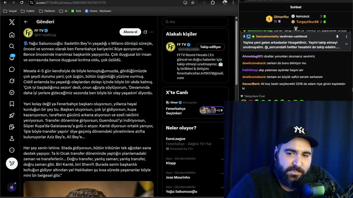Bookmark this page with the star icon
The height and width of the screenshot is (198, 353).
pyautogui.click(x=193, y=2)
